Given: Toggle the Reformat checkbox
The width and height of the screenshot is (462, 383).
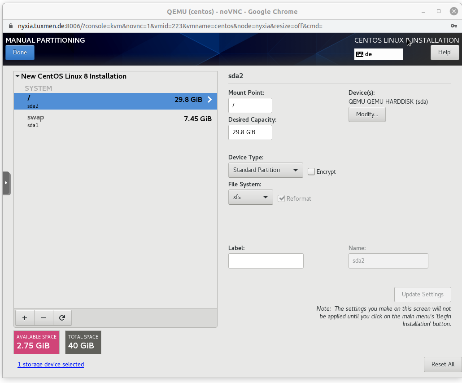Looking at the screenshot, I should point(281,198).
